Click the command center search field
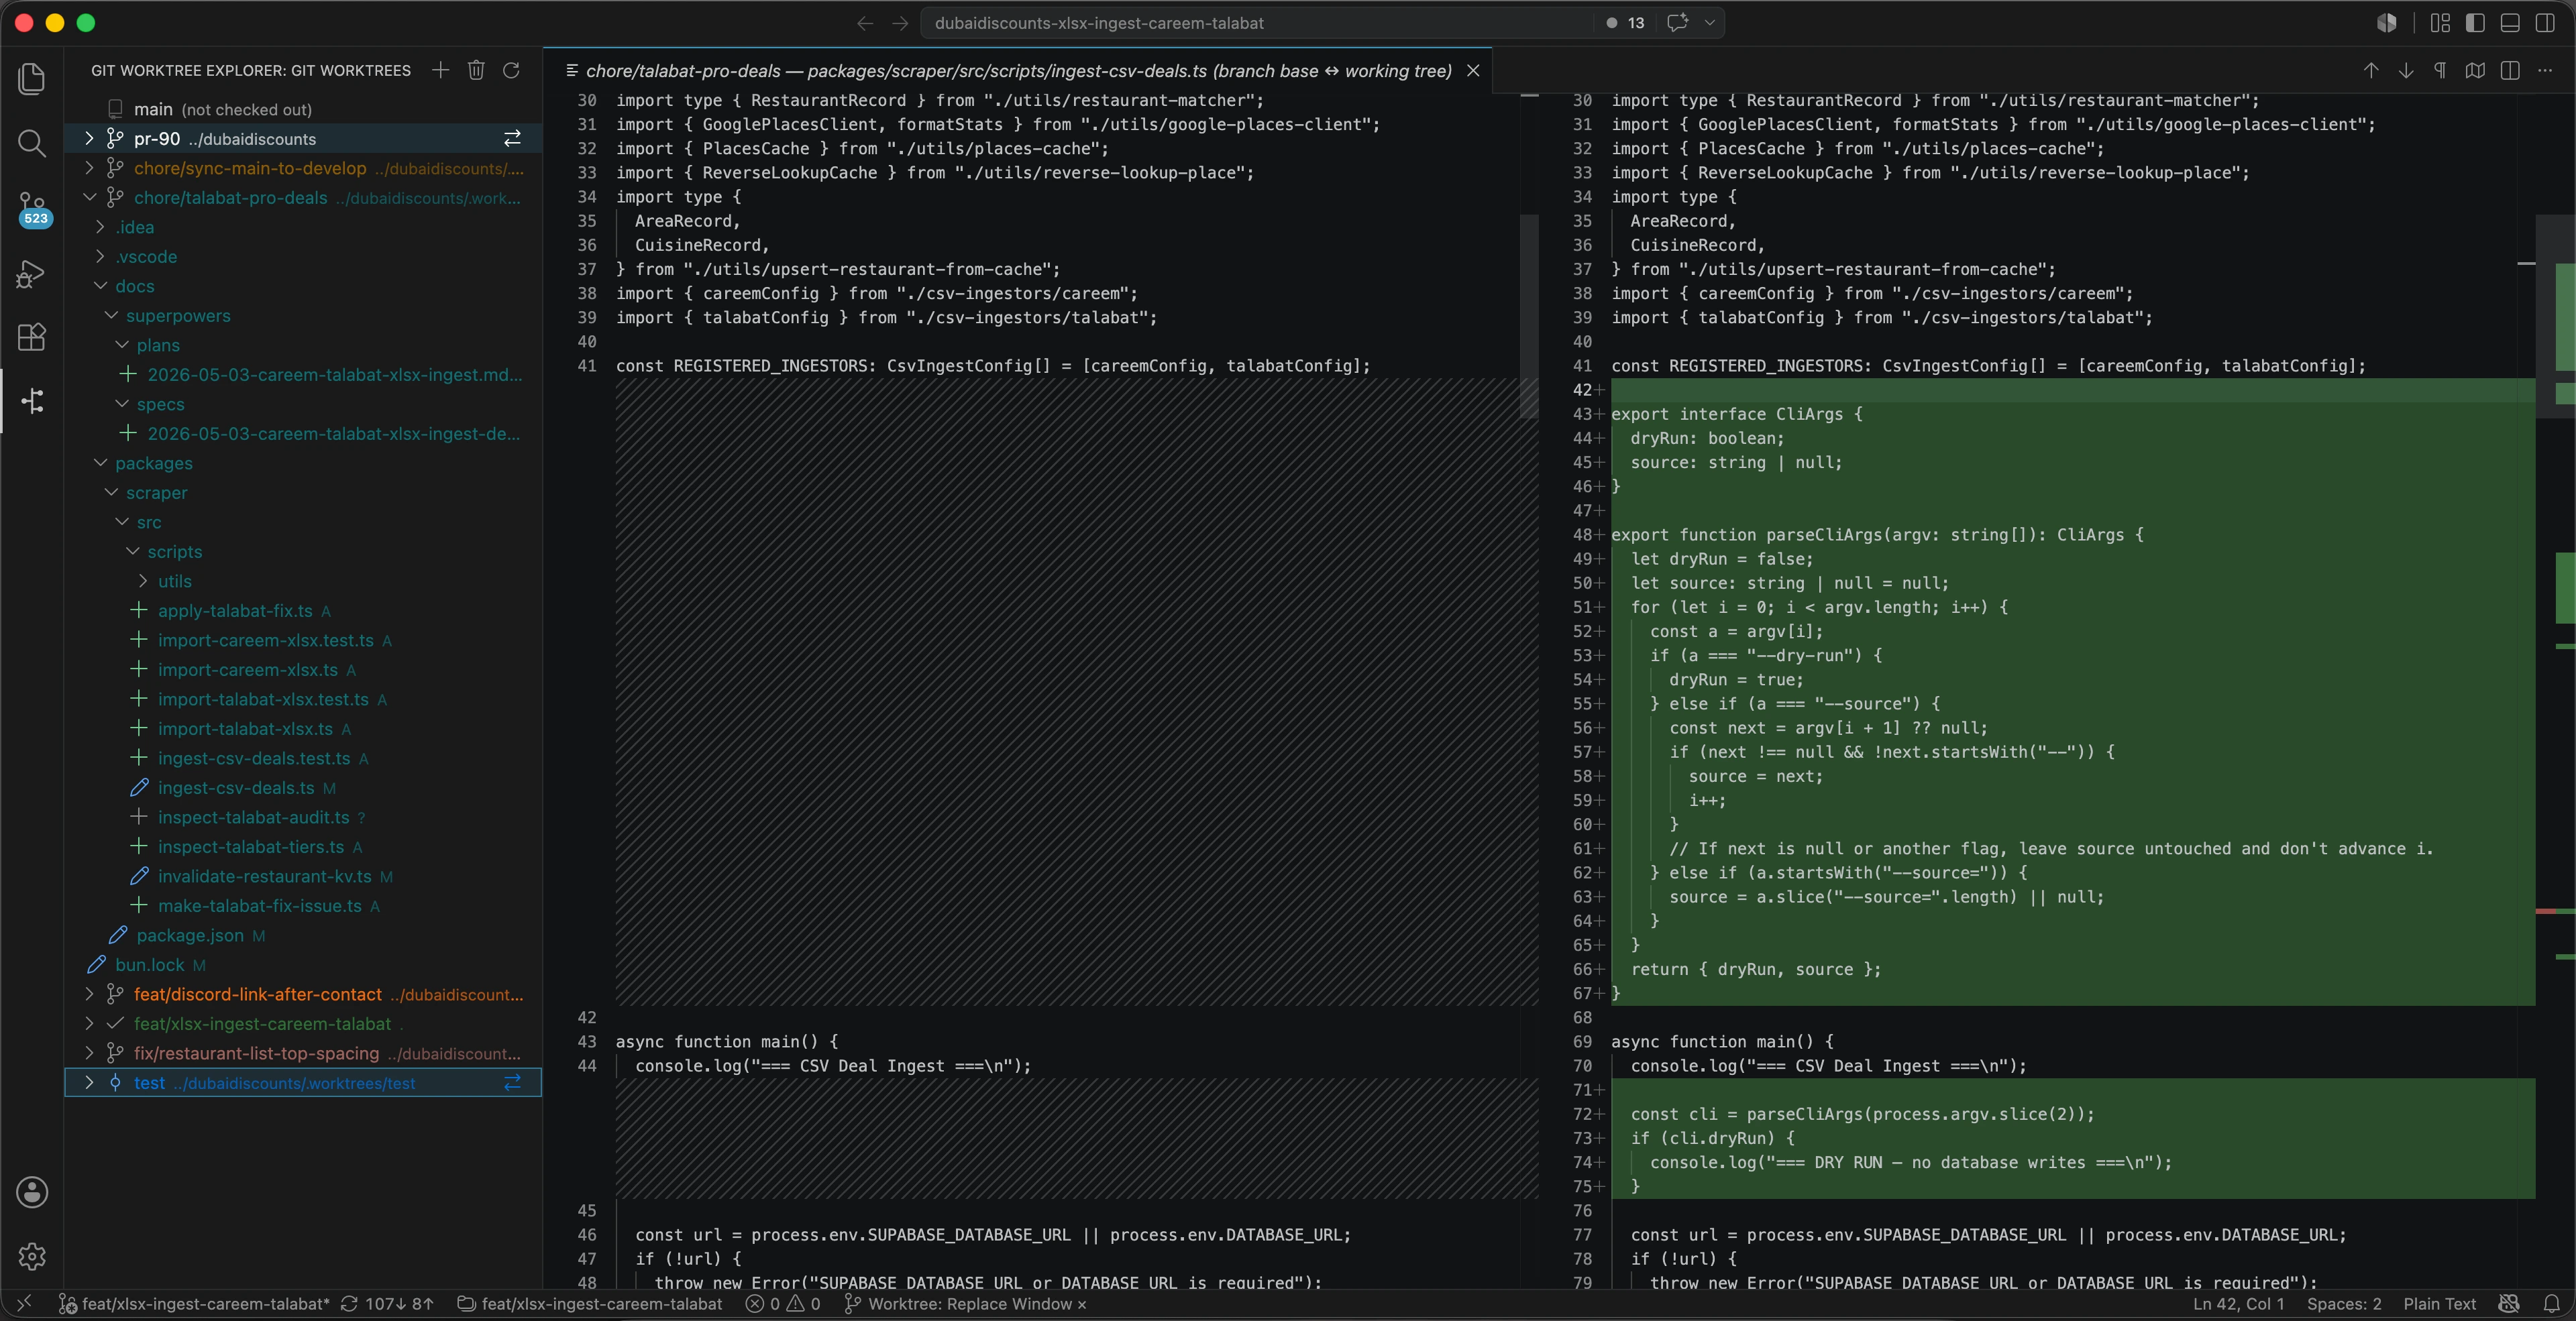The width and height of the screenshot is (2576, 1321). pyautogui.click(x=1256, y=23)
